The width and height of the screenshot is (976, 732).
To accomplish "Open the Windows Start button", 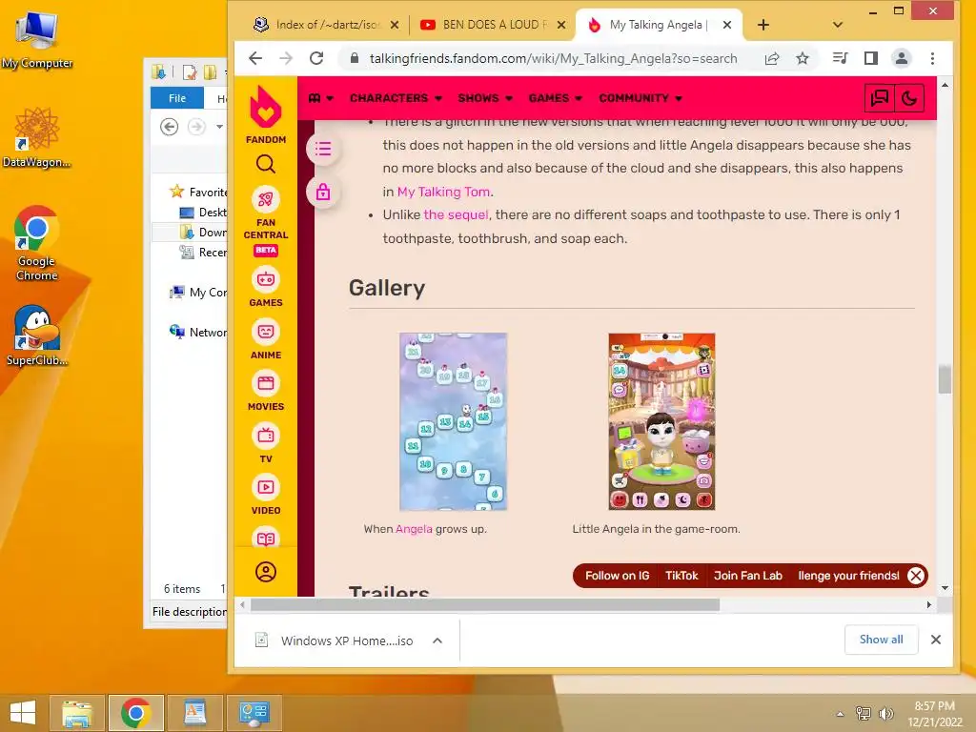I will pos(23,713).
